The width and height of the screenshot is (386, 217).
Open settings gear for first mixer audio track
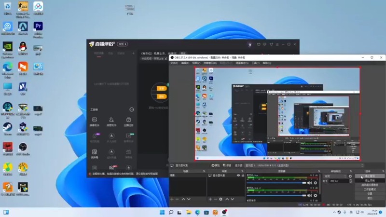[x=316, y=183]
